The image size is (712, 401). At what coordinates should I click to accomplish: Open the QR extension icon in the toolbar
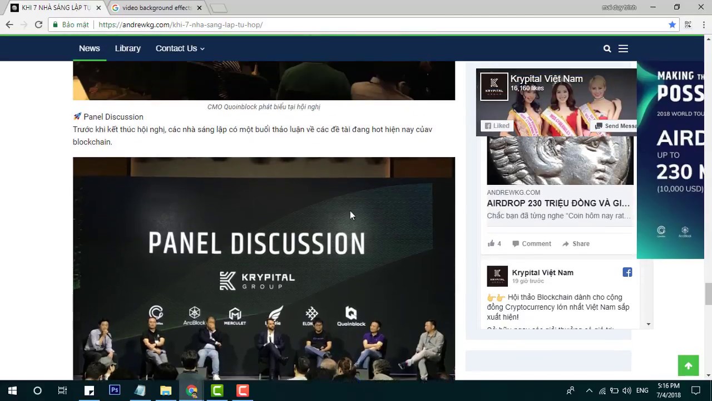coord(688,25)
